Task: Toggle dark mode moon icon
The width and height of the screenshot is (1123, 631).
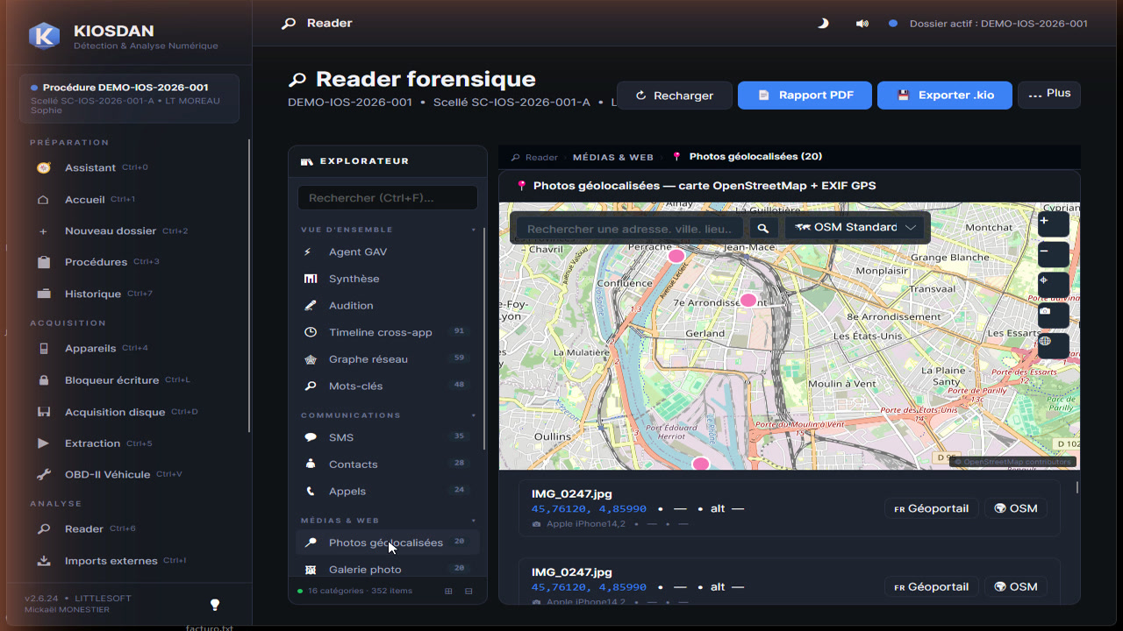Action: point(823,24)
